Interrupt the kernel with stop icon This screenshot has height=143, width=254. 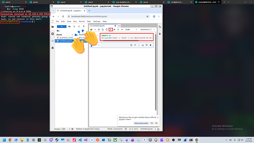tap(114, 30)
